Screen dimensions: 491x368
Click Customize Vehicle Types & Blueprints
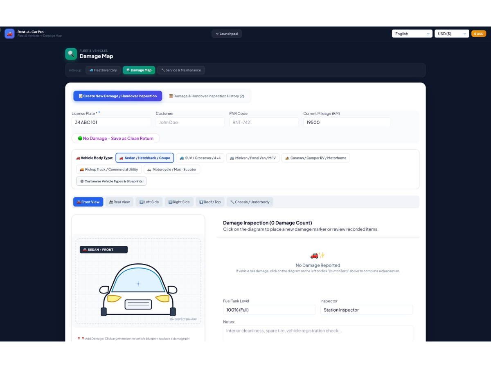(x=111, y=181)
